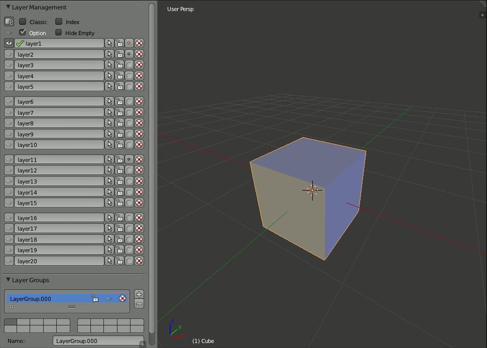Click the render exclusion icon for layer3
This screenshot has height=348, width=487.
pos(139,65)
